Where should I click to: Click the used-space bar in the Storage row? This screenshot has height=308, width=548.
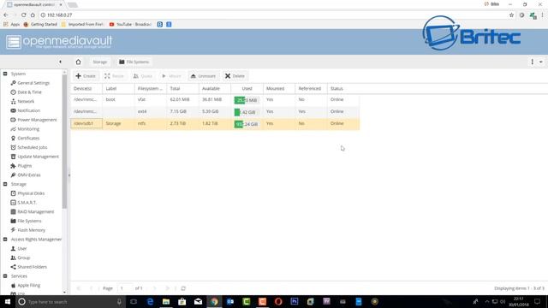coord(247,124)
